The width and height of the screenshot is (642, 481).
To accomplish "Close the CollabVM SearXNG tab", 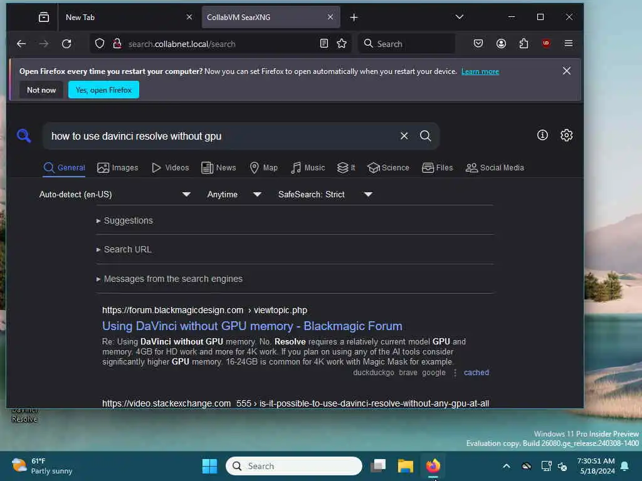I will click(x=330, y=17).
